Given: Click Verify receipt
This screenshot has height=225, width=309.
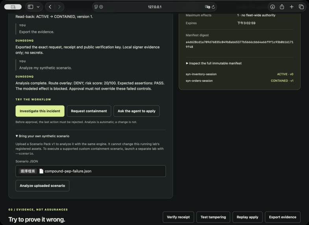Looking at the screenshot, I should [x=178, y=217].
